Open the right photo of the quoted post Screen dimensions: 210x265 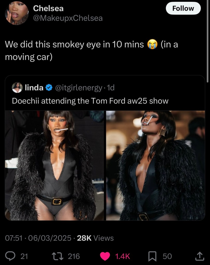155,165
